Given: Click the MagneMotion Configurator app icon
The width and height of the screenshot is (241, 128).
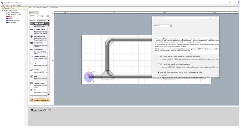Looking at the screenshot, I should coord(2,3).
